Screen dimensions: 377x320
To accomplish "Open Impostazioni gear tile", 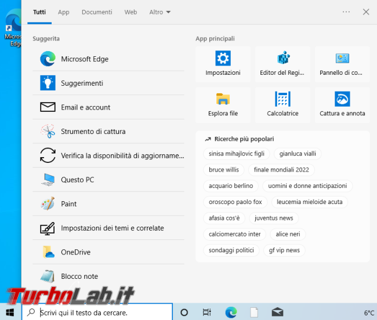I will click(223, 64).
